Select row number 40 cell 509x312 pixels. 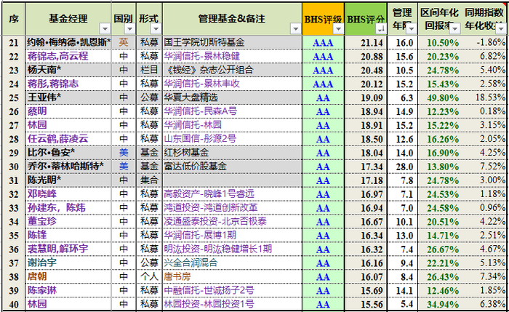13,305
